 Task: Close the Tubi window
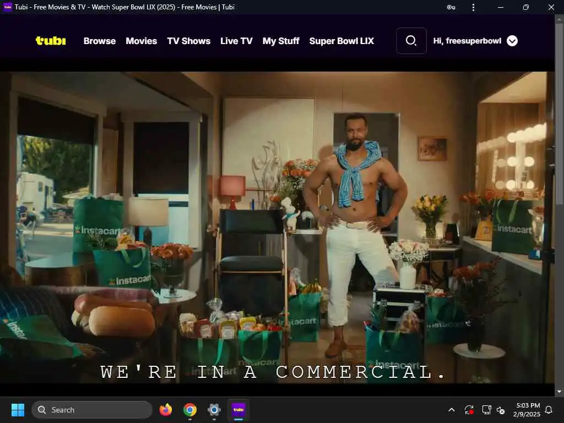coord(551,7)
